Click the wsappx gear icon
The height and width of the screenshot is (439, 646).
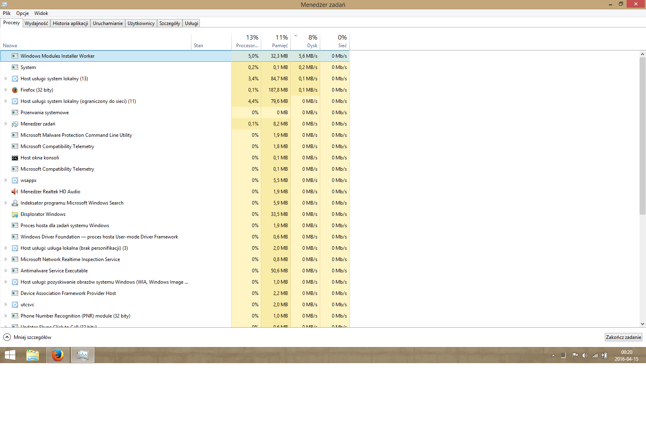pyautogui.click(x=15, y=180)
